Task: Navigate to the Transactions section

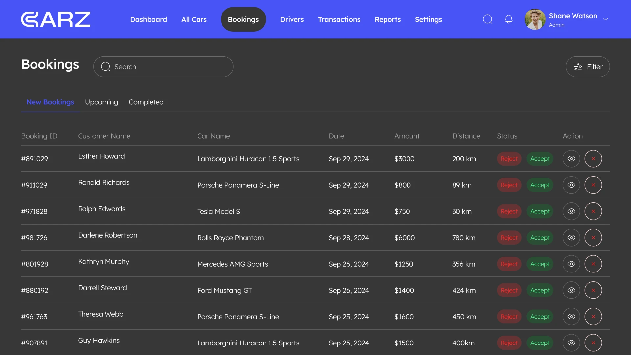Action: pyautogui.click(x=339, y=19)
